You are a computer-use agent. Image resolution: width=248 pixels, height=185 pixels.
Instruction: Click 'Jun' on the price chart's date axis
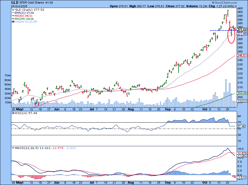[x=56, y=109]
